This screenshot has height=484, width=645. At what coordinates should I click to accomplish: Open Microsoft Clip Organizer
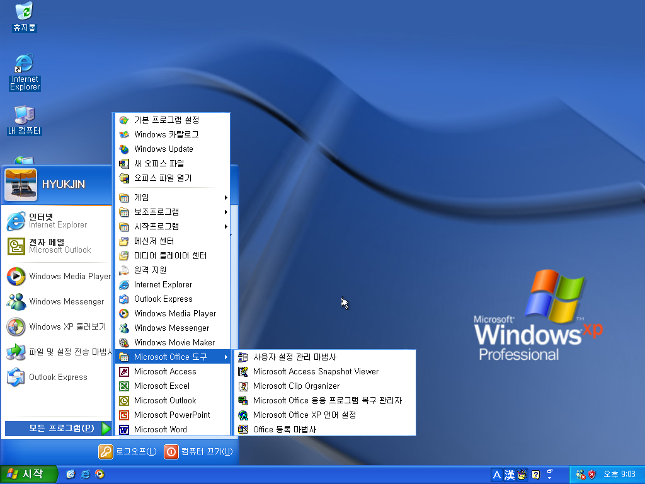click(x=325, y=386)
